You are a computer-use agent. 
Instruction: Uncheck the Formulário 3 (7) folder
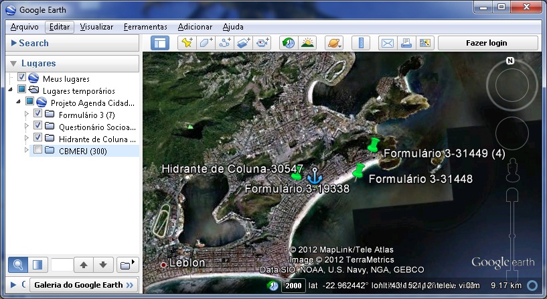click(38, 114)
